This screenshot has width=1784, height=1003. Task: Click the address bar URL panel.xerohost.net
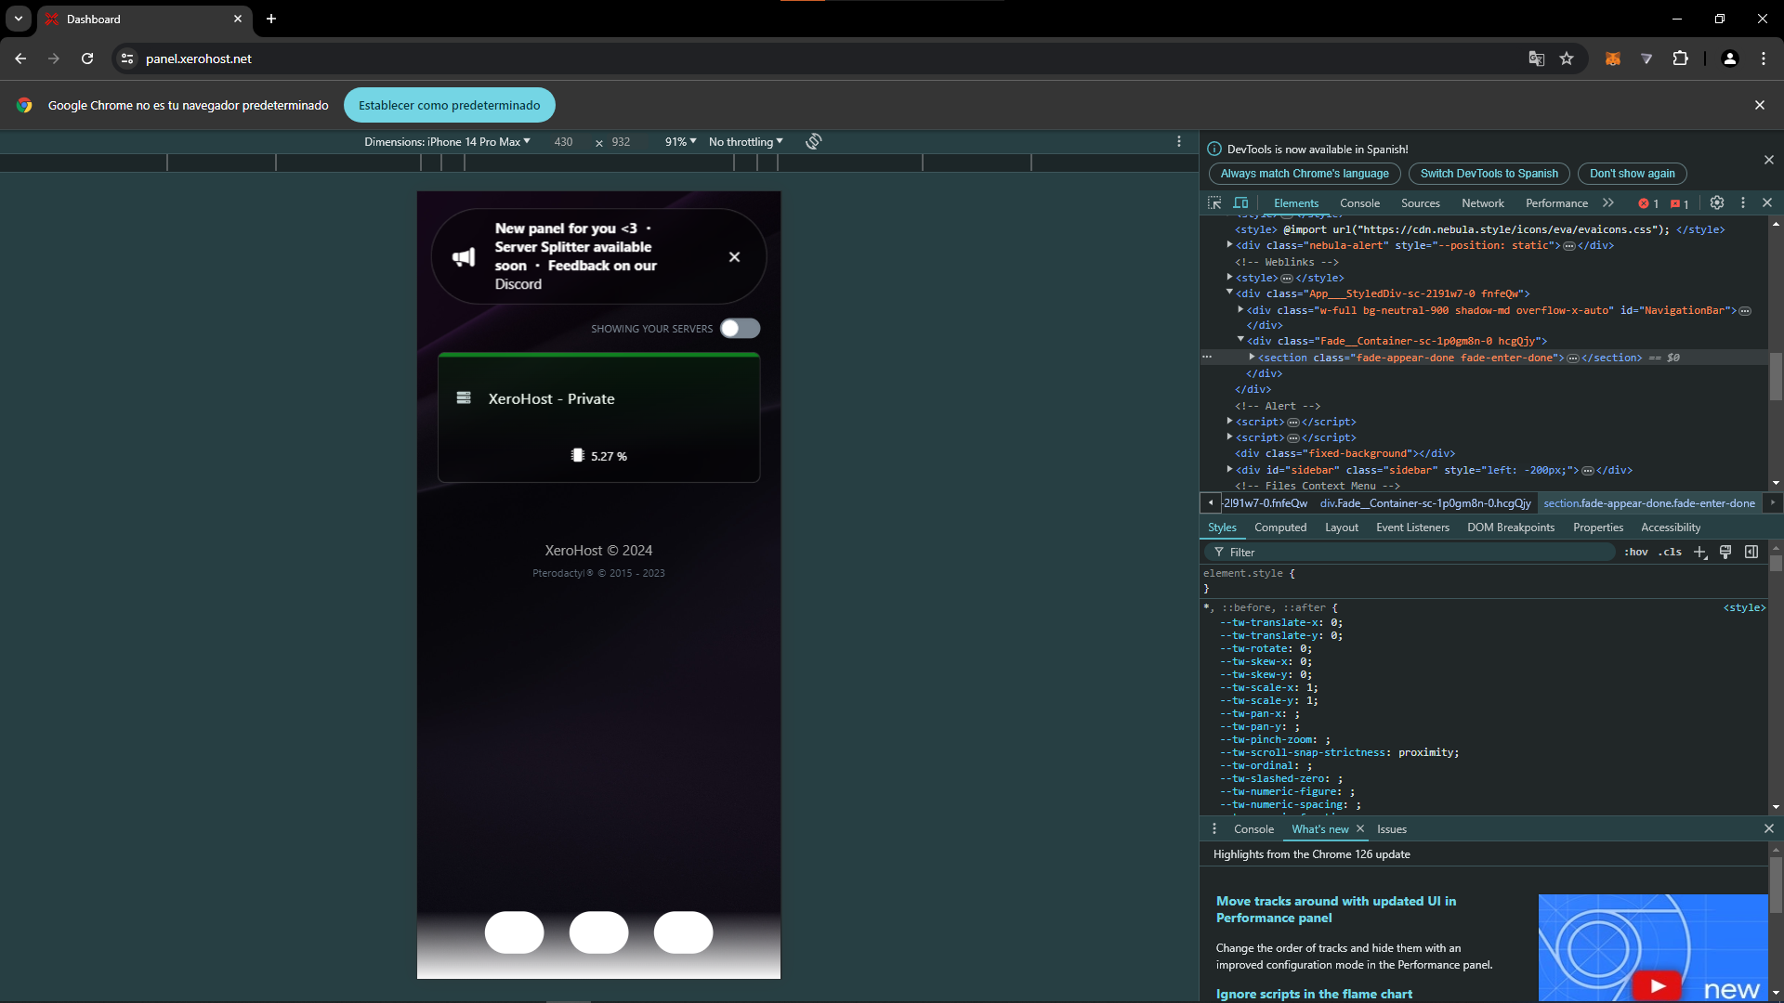[199, 59]
